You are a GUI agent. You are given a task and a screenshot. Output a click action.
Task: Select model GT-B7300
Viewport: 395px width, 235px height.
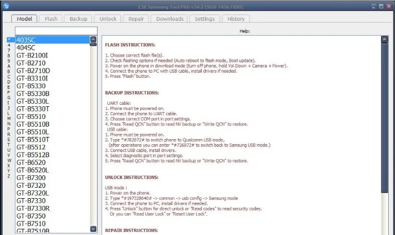coord(52,177)
